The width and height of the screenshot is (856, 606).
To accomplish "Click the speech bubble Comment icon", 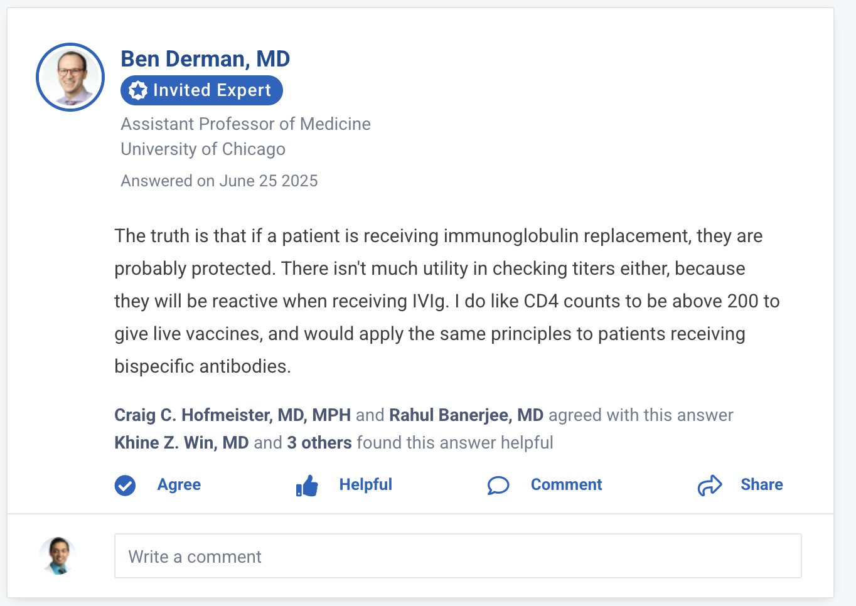I will 498,485.
